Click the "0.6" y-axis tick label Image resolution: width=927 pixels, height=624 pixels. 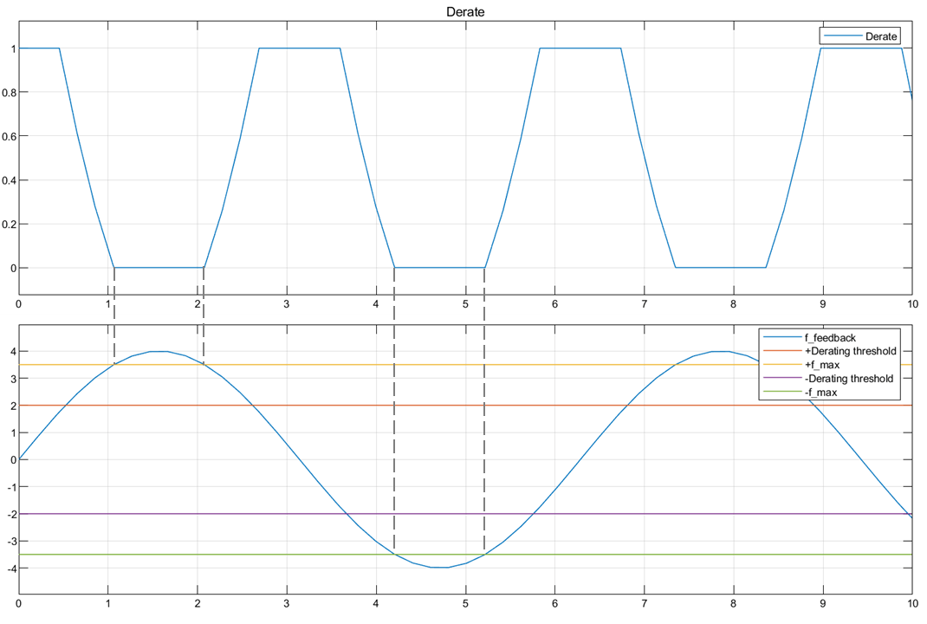(x=9, y=136)
